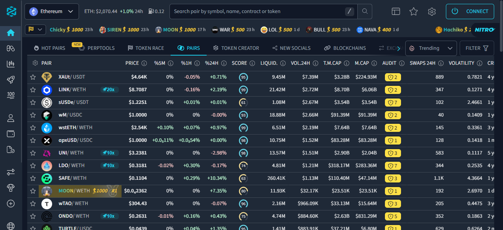The image size is (503, 230).
Task: Open the TOKEN CREATOR tab
Action: pyautogui.click(x=236, y=48)
